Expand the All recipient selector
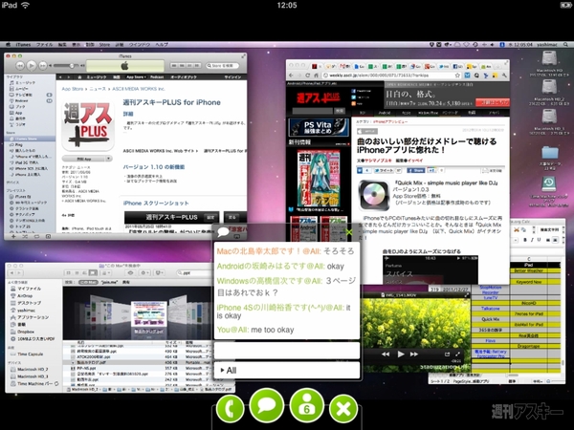 287,370
